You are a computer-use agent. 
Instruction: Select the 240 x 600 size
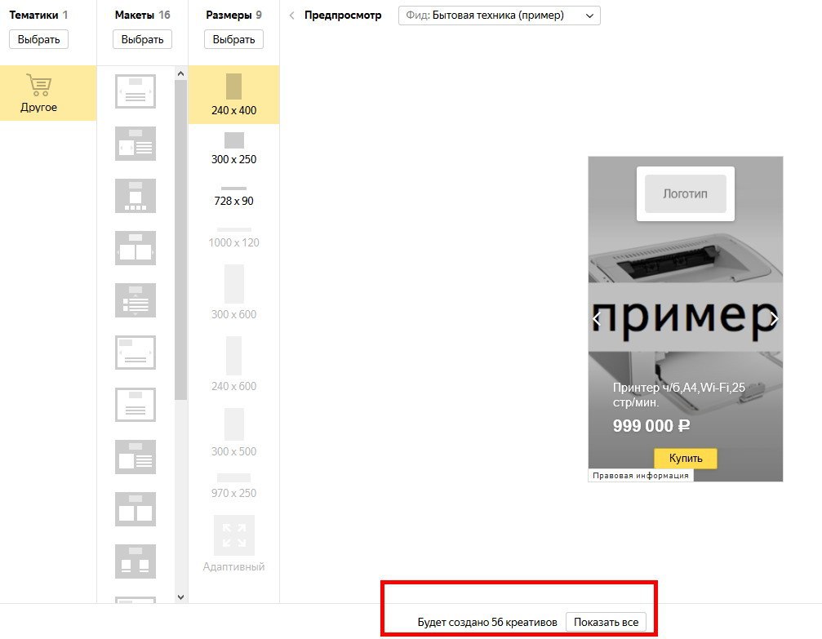click(x=233, y=364)
